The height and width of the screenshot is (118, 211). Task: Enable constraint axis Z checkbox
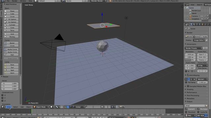coord(2,101)
